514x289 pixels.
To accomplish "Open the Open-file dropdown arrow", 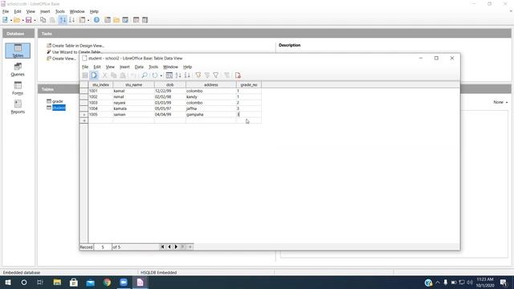I will pyautogui.click(x=22, y=20).
